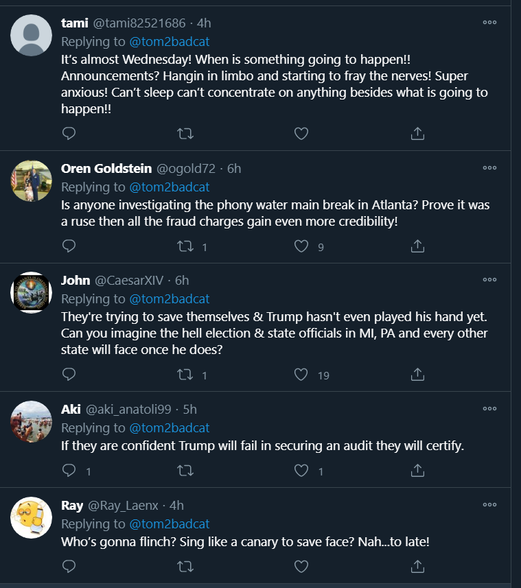Image resolution: width=521 pixels, height=588 pixels.
Task: Open more options for tami's tweet
Action: [489, 22]
